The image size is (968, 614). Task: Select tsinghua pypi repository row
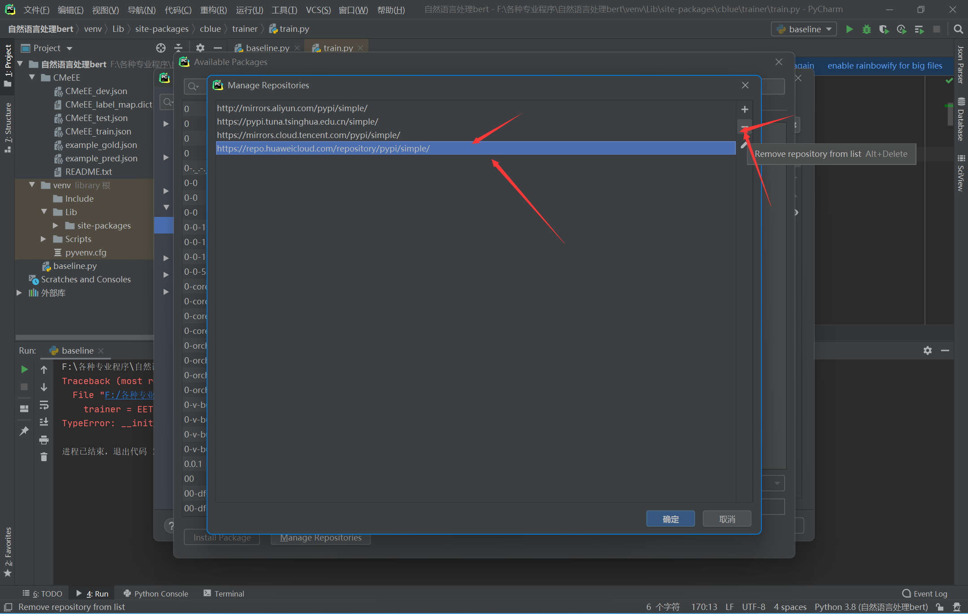[475, 121]
